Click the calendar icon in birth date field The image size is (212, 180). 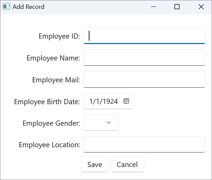(126, 101)
